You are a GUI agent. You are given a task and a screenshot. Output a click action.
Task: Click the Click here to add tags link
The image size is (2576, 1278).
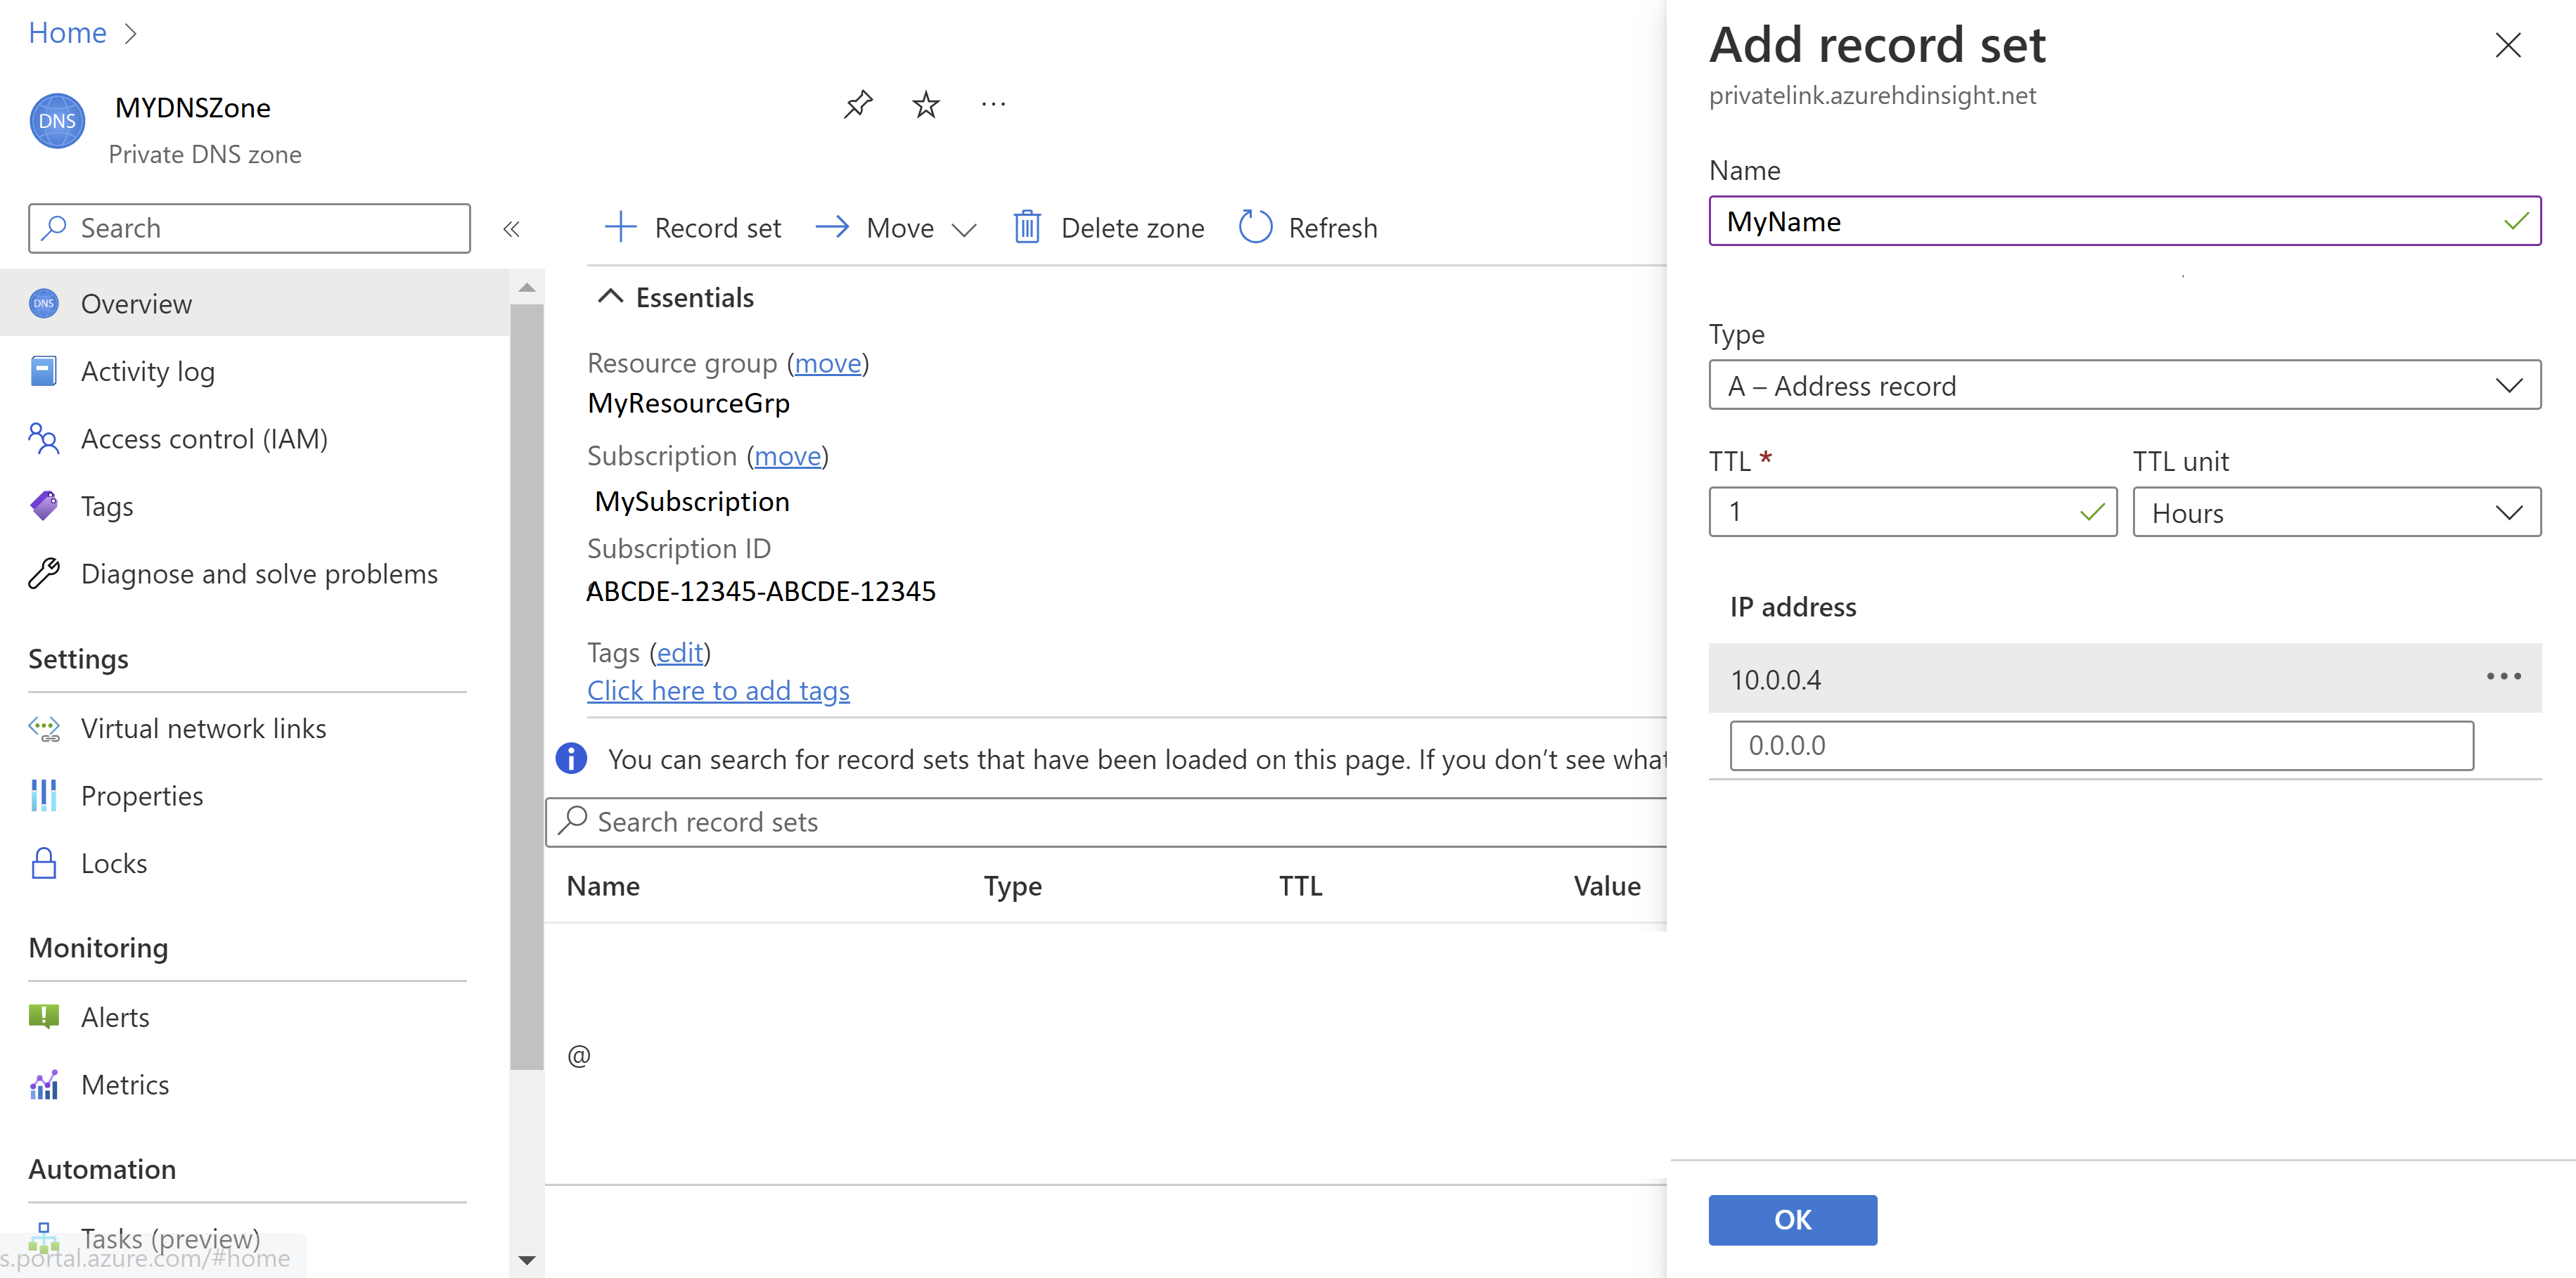tap(719, 690)
